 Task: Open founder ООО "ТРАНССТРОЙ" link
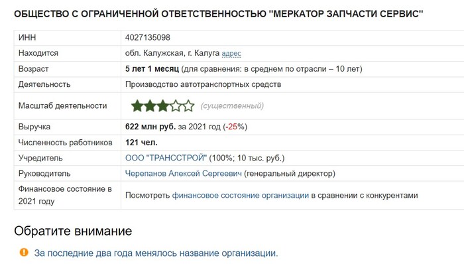coord(166,158)
